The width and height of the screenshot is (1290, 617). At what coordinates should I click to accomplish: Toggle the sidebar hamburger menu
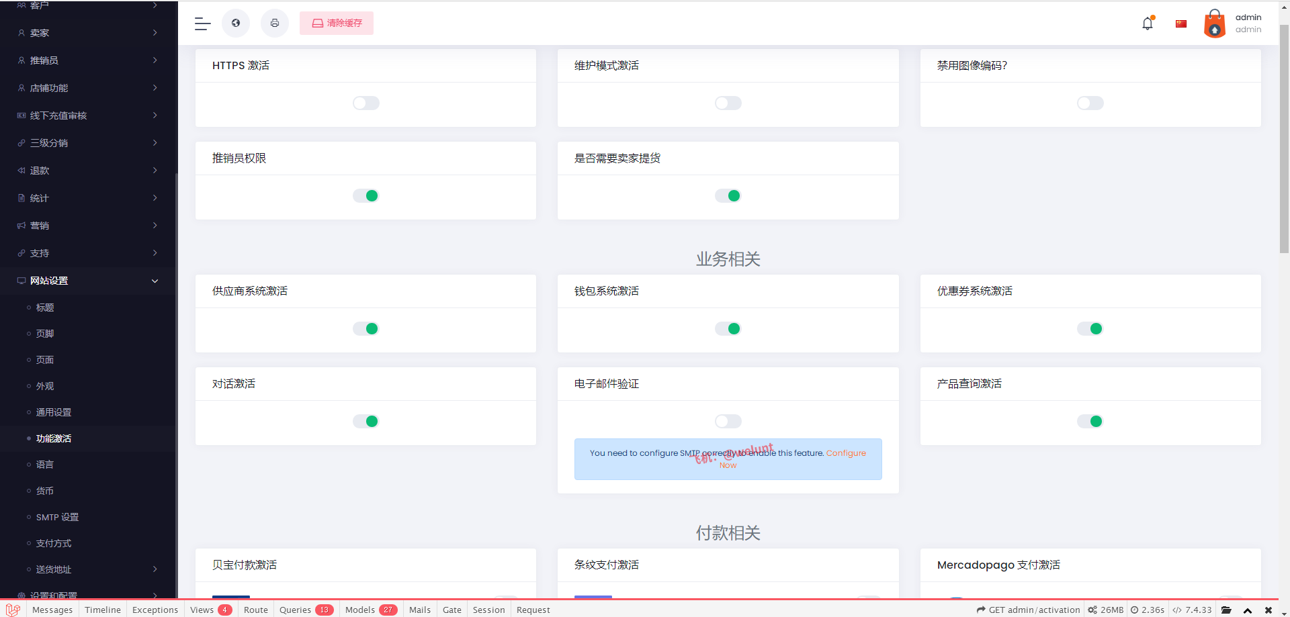pyautogui.click(x=202, y=23)
